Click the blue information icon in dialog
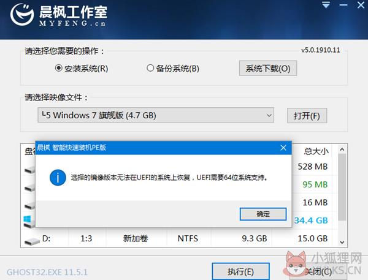The image size is (368, 280). [x=58, y=178]
